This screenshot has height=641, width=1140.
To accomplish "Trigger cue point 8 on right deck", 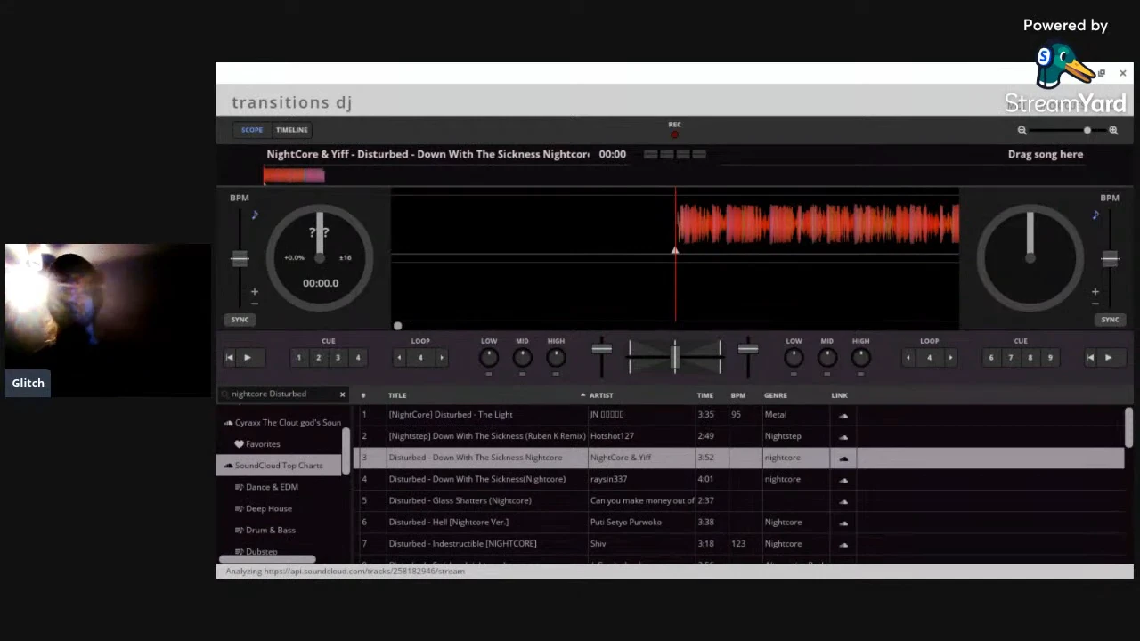I will [1030, 358].
